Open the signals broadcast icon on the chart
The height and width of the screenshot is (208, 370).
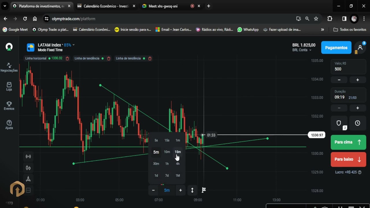pos(28,157)
